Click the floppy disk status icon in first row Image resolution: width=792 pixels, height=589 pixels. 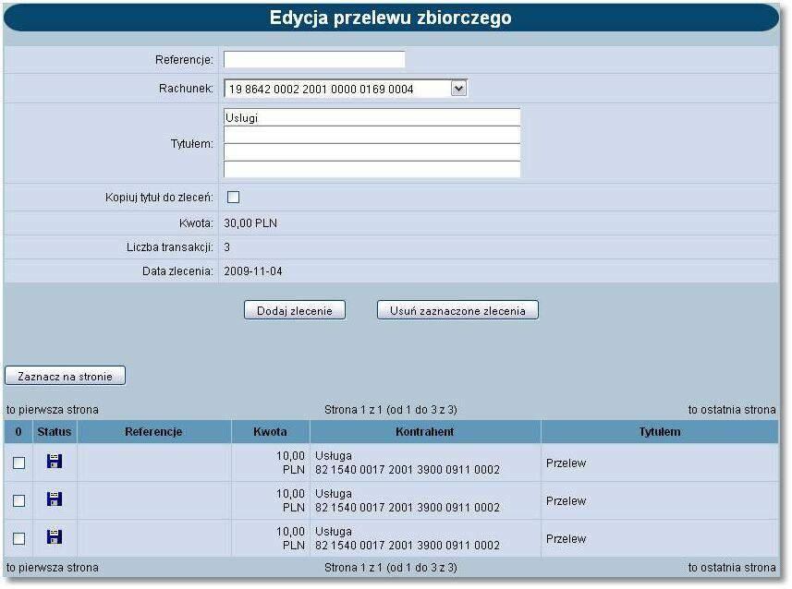[54, 461]
